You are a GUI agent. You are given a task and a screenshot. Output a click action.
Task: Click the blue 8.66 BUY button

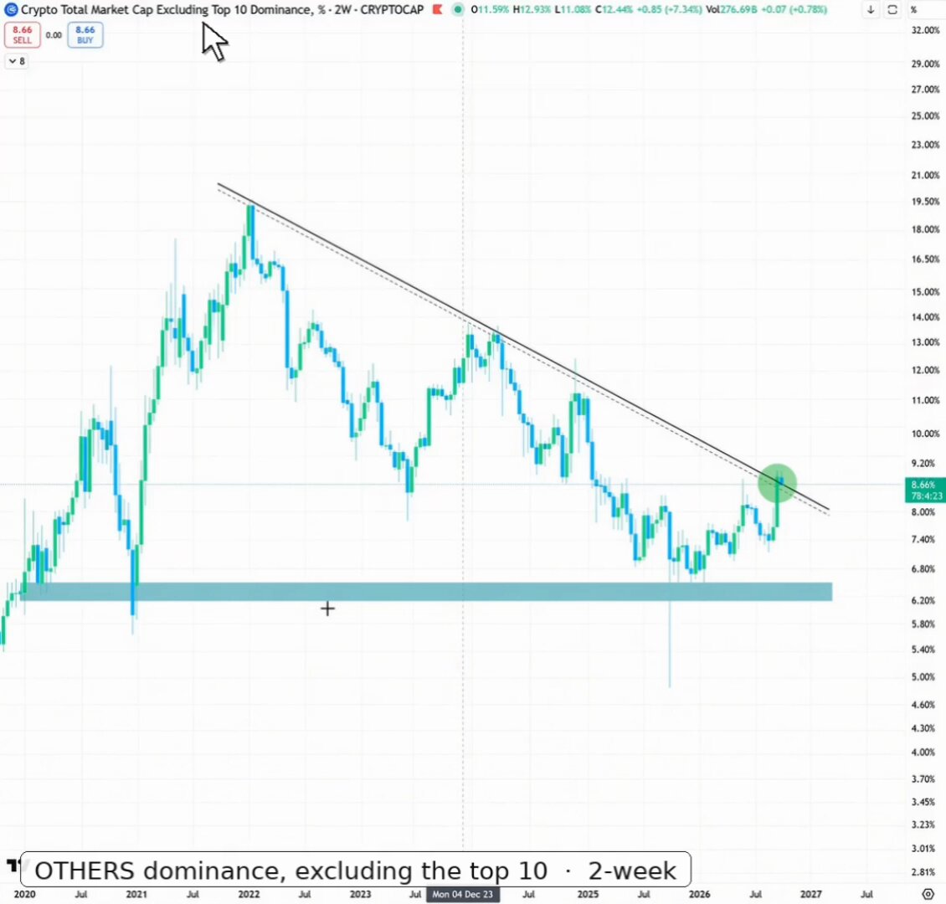(x=85, y=35)
